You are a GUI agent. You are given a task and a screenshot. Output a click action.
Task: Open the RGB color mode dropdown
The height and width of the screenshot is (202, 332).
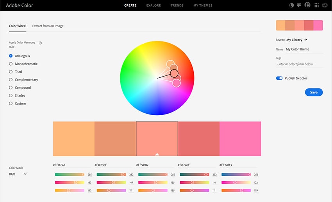pyautogui.click(x=18, y=174)
